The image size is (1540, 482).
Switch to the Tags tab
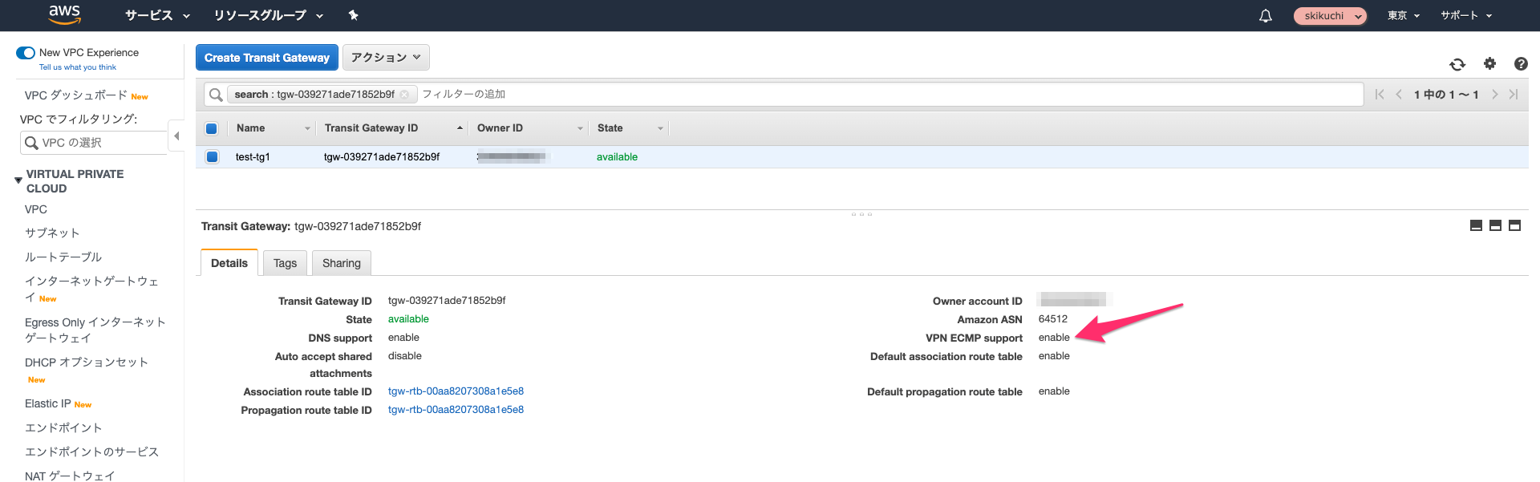pos(285,263)
